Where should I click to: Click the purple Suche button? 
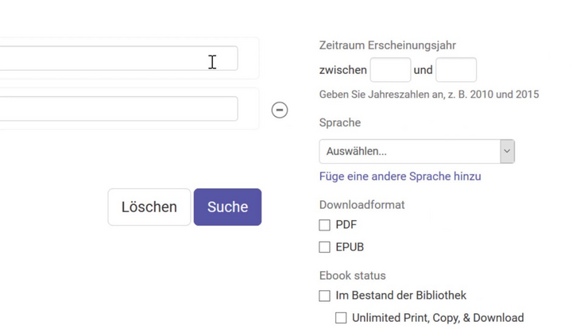pyautogui.click(x=227, y=207)
